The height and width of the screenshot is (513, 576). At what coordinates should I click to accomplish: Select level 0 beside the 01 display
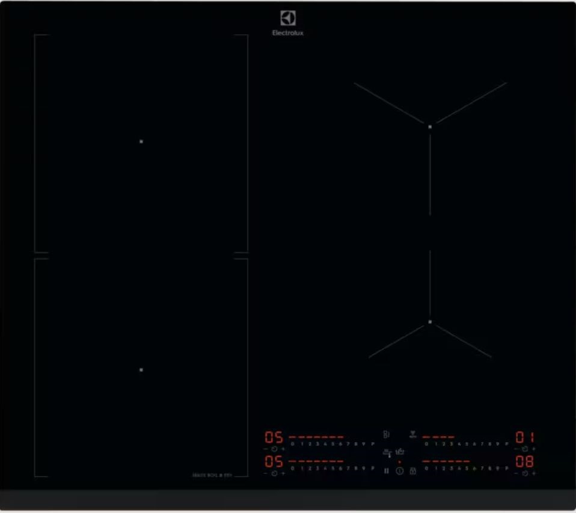click(x=426, y=444)
